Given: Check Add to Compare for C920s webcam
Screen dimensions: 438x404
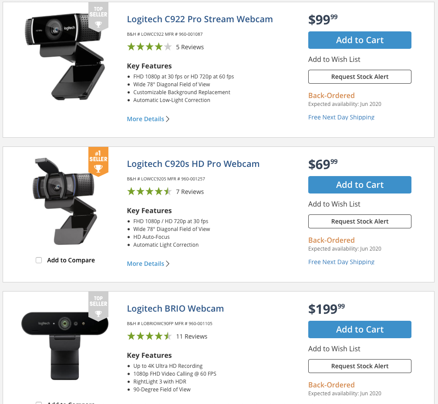Looking at the screenshot, I should 39,260.
